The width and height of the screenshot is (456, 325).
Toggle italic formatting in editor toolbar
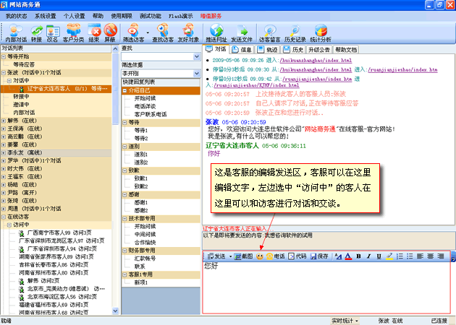[368, 256]
